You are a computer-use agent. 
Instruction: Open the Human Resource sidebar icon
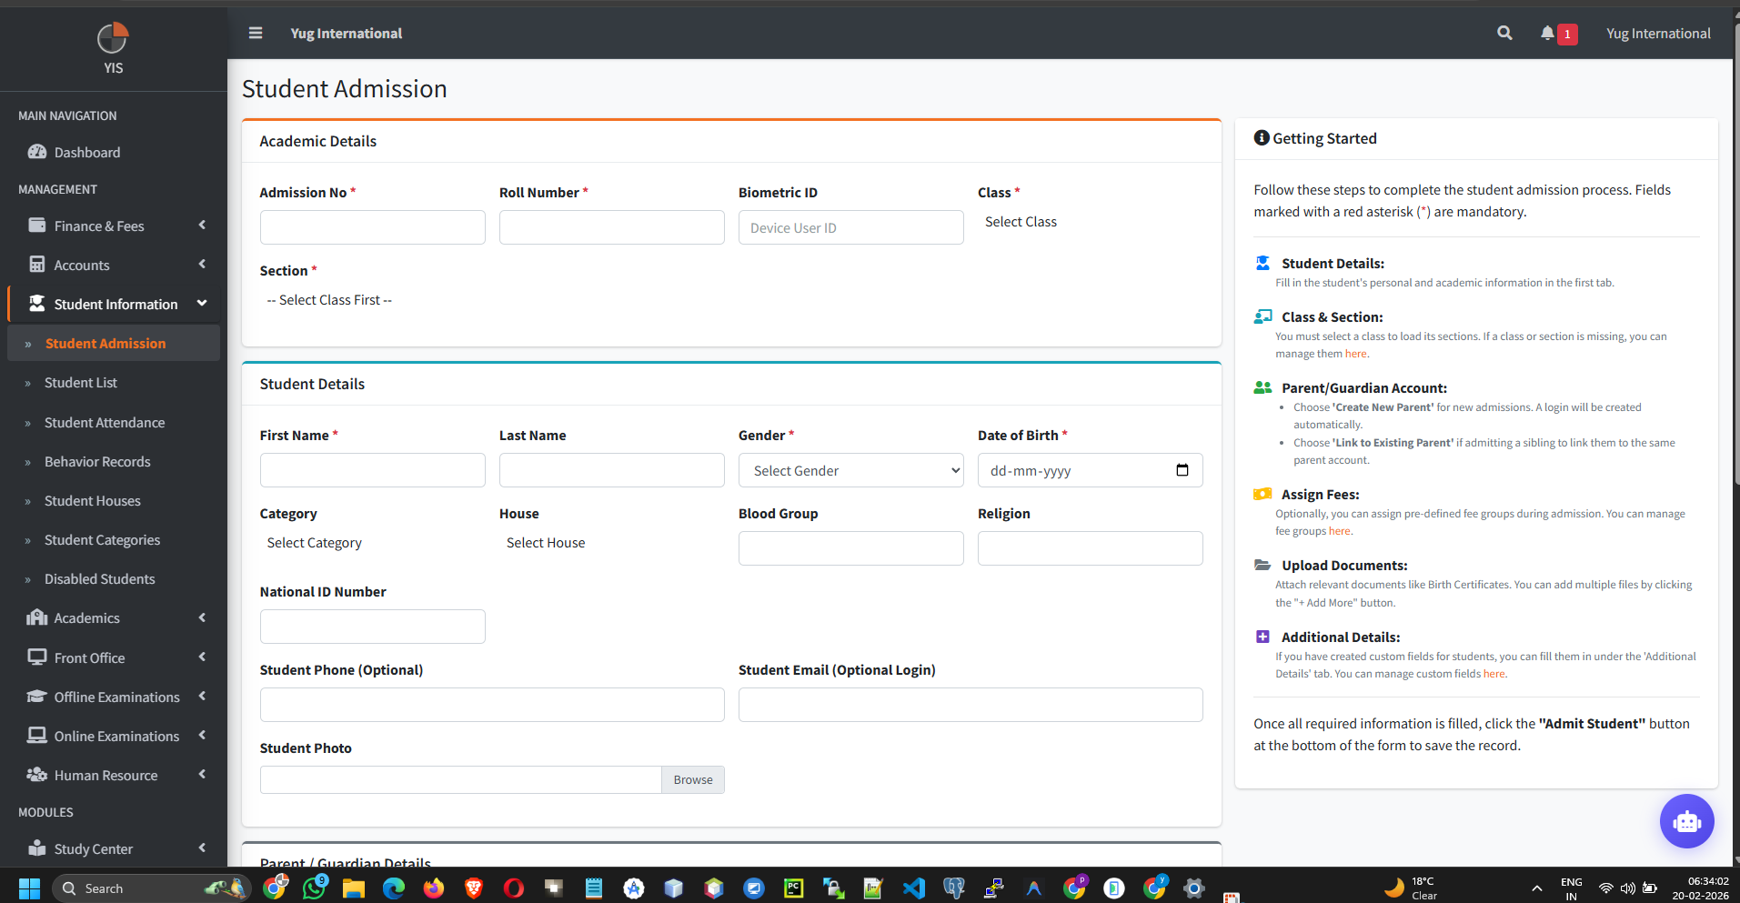point(37,775)
